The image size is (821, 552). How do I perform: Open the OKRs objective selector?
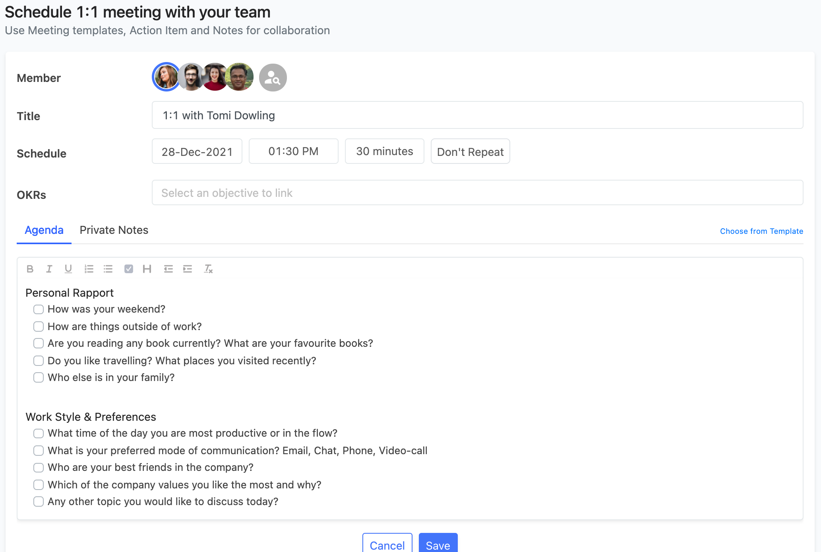(477, 193)
